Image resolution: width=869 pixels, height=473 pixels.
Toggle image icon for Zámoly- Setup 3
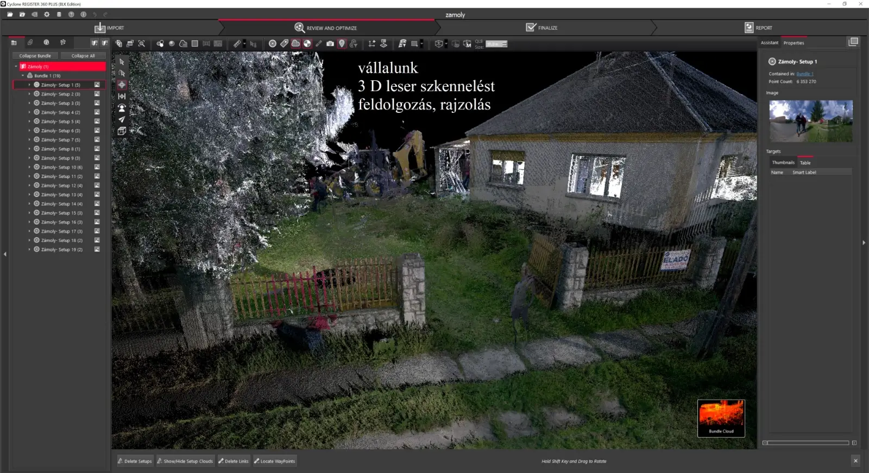97,103
